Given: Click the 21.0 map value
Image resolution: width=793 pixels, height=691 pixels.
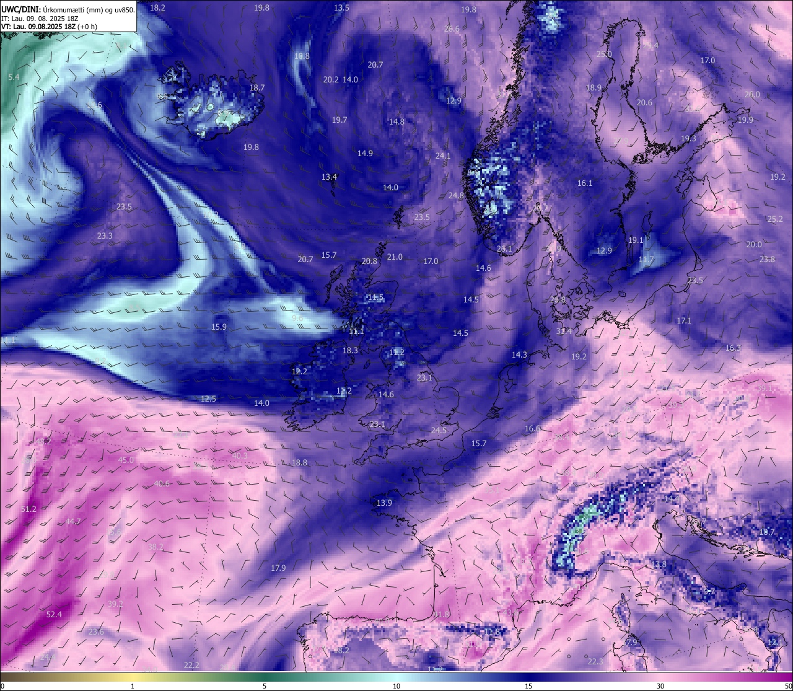Looking at the screenshot, I should point(395,257).
